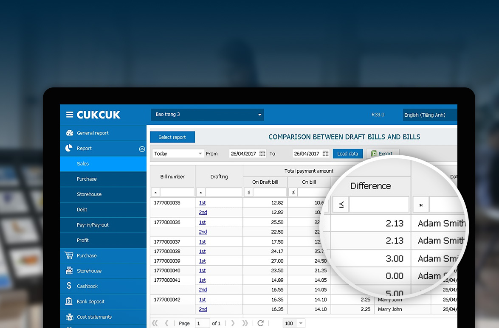Open the English language selector
Image resolution: width=499 pixels, height=328 pixels.
point(430,115)
